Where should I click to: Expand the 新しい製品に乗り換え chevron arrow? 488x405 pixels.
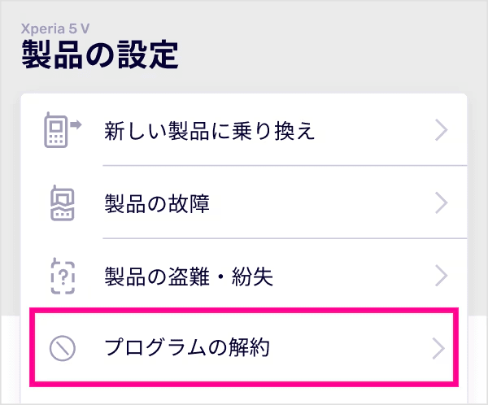(441, 130)
